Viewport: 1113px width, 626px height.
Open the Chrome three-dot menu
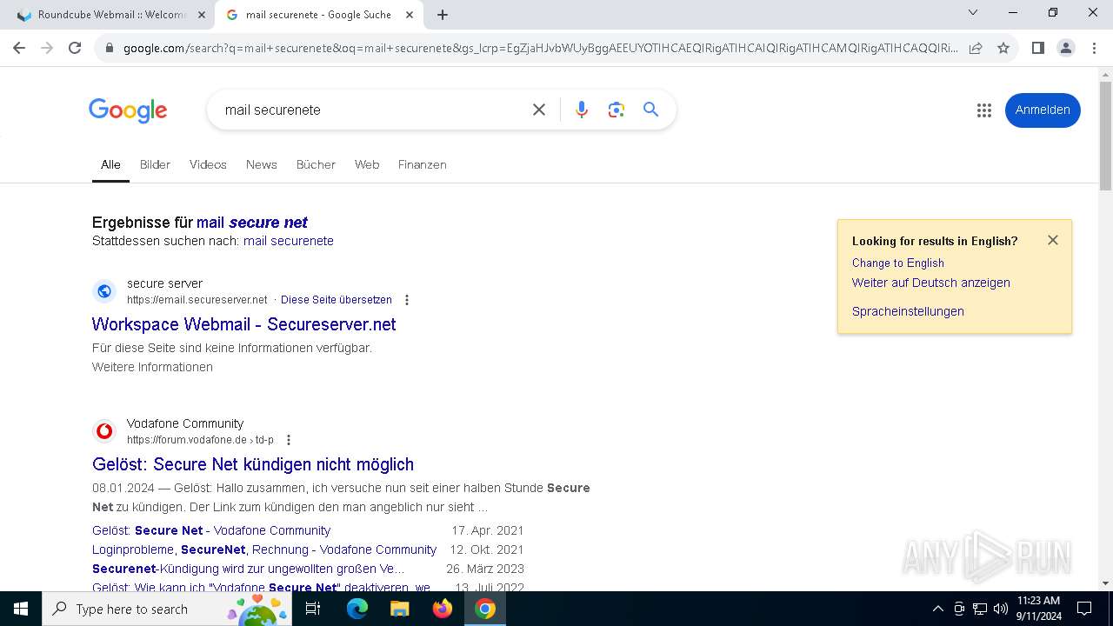pos(1094,48)
